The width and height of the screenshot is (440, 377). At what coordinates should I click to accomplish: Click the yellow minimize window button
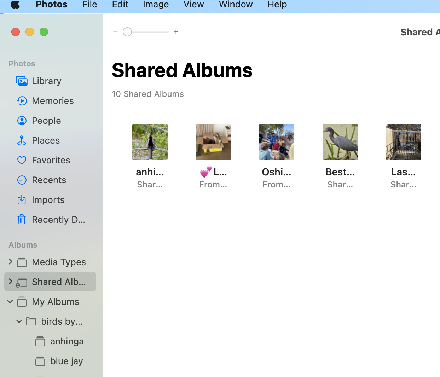(x=30, y=32)
